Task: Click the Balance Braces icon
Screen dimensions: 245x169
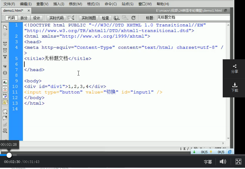Action: (x=5, y=73)
